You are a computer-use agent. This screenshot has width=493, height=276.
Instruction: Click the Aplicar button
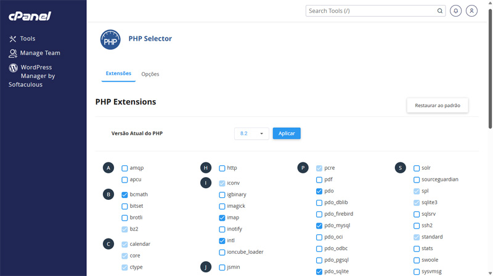pos(287,133)
